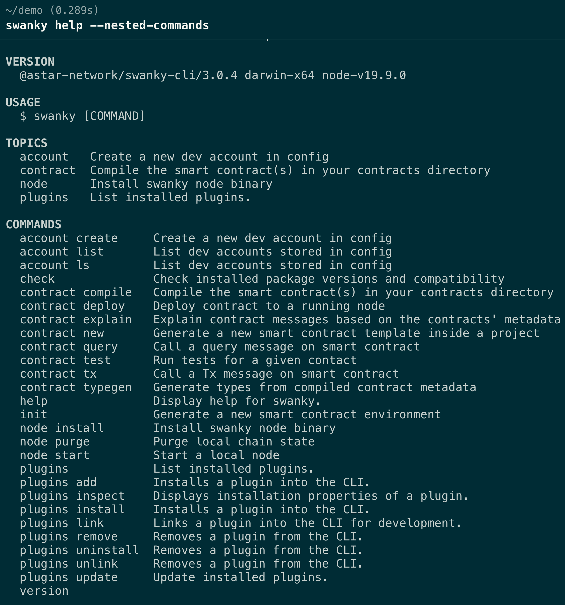Viewport: 565px width, 605px height.
Task: Click the '$ swanky [COMMAND]' usage line
Action: tap(82, 116)
